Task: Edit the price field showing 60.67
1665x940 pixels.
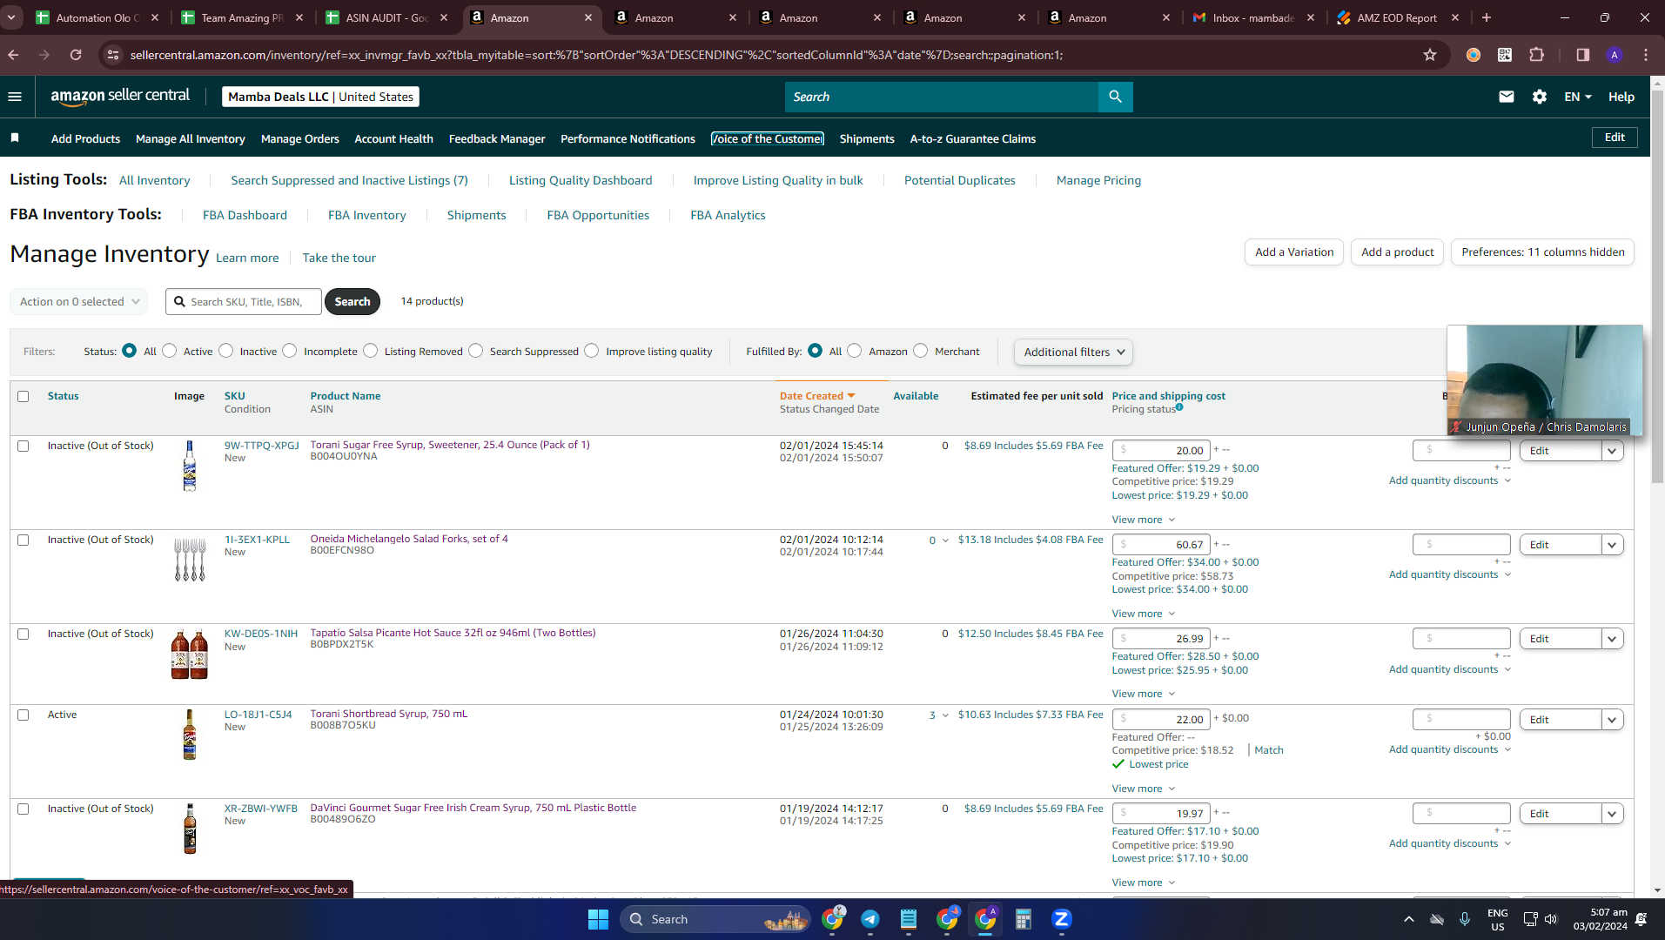Action: tap(1161, 545)
